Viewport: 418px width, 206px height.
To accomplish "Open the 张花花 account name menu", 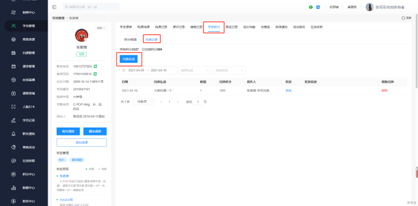I will click(x=390, y=7).
